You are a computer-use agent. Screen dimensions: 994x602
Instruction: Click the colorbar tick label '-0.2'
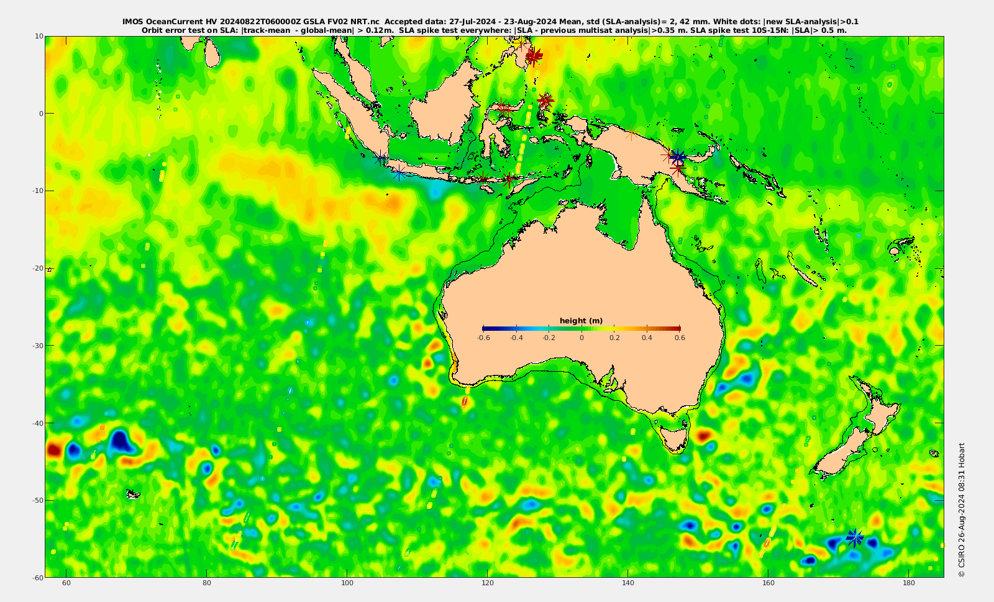tap(549, 338)
